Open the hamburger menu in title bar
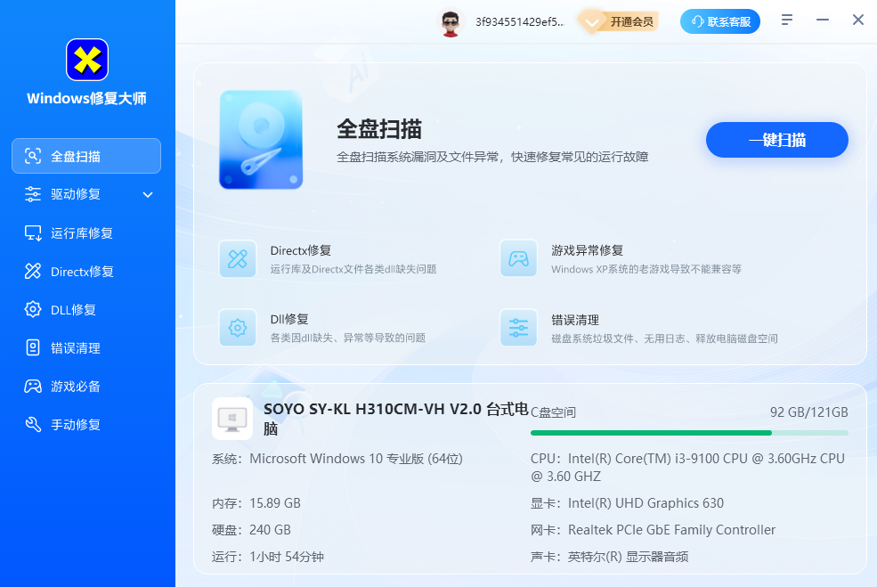Image resolution: width=877 pixels, height=587 pixels. click(787, 20)
